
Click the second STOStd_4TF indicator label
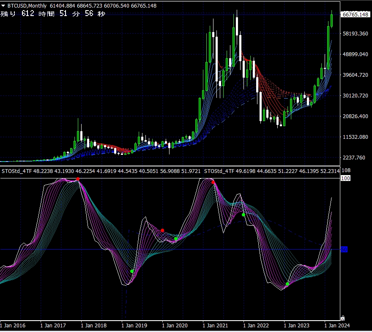(x=219, y=171)
